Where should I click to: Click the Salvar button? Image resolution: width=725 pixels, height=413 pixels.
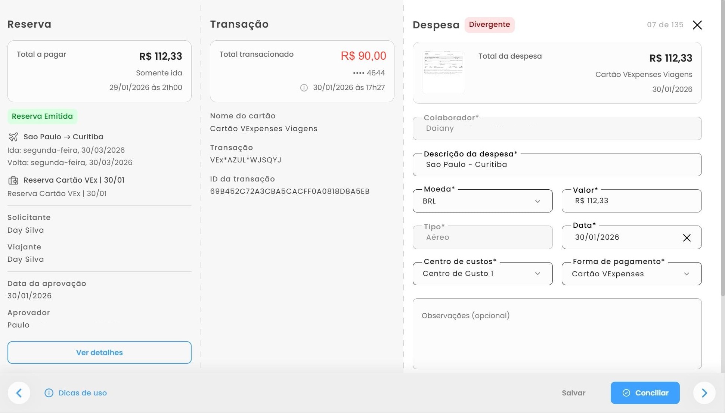click(573, 393)
